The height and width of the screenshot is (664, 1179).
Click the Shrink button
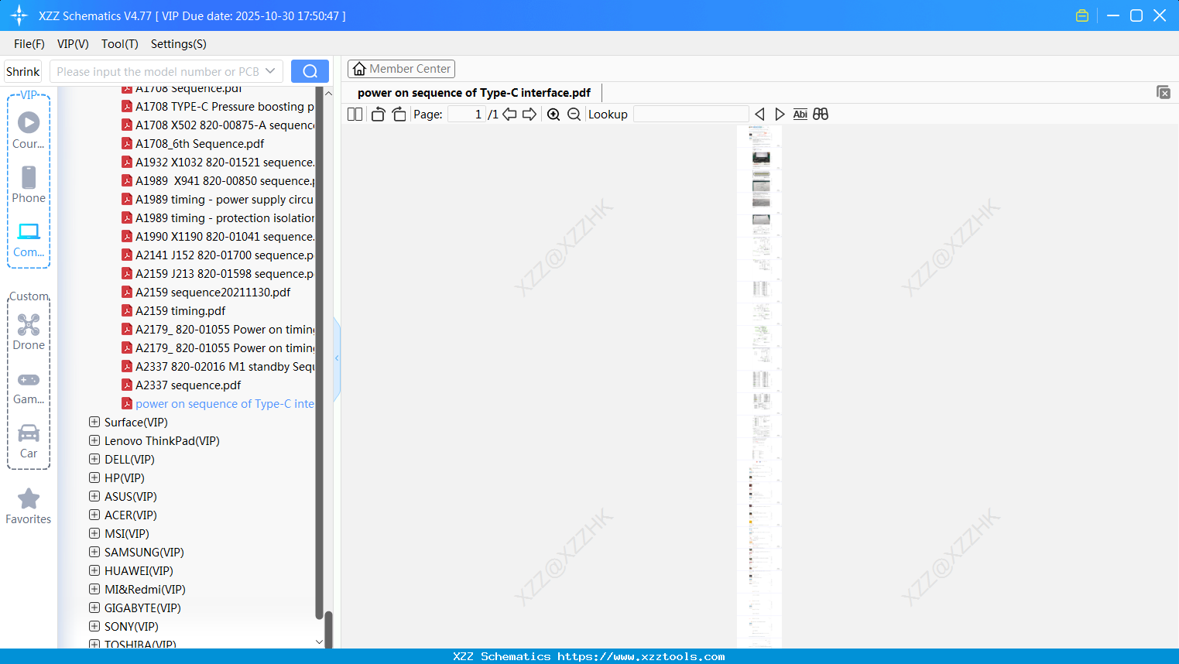pos(22,71)
